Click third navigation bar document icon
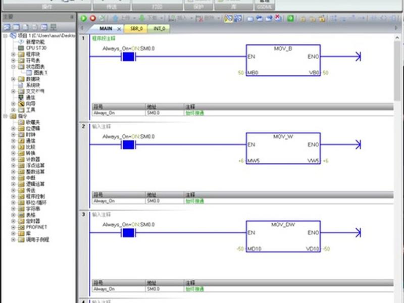This screenshot has height=303, width=404. coord(26,27)
